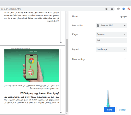
Task: Click the '2 pages' count text
Action: coord(123,17)
